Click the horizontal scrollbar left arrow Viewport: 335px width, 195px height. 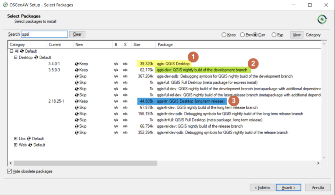11,163
